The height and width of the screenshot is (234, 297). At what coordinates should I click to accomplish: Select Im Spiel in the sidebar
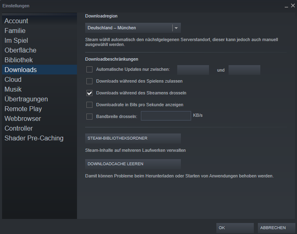pos(40,40)
